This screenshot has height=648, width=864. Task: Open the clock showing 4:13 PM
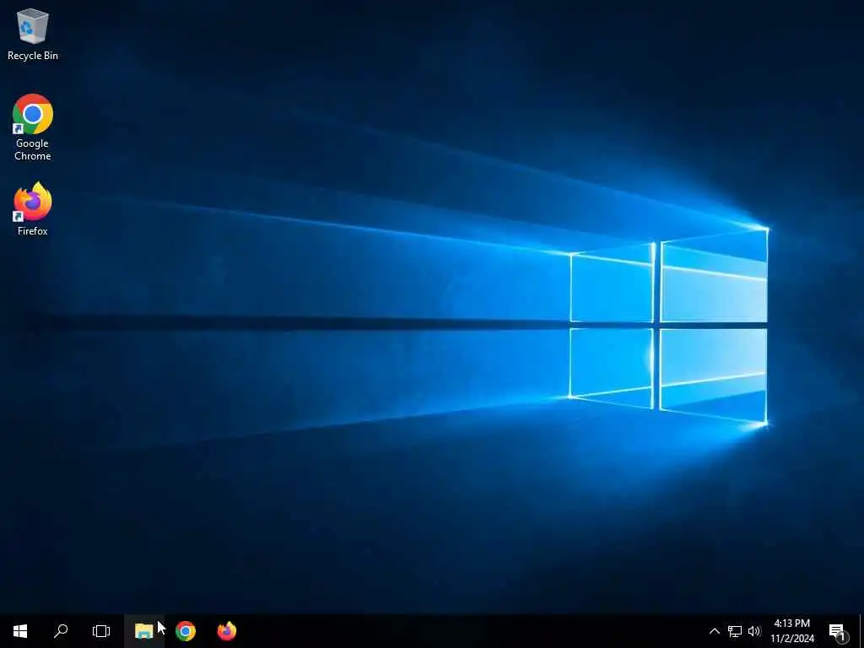[x=791, y=631]
